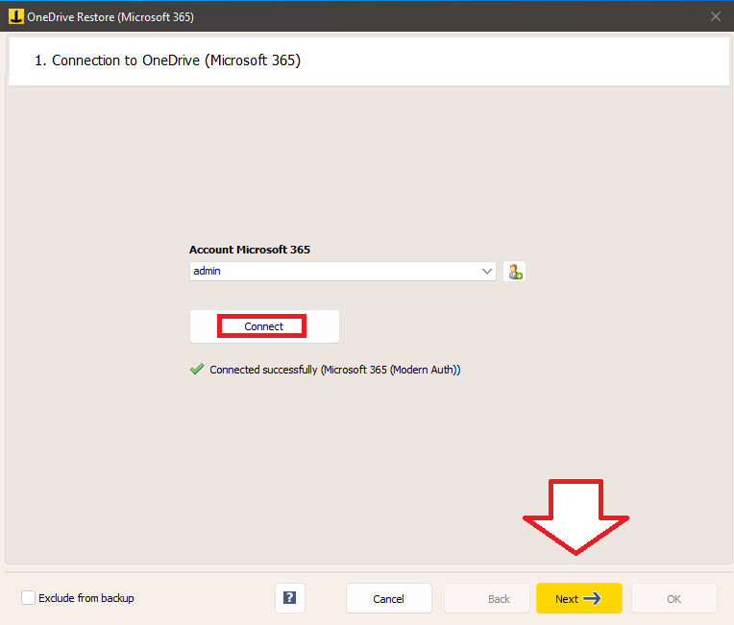Cancel the OneDrive restore wizard
The height and width of the screenshot is (625, 734).
(388, 598)
